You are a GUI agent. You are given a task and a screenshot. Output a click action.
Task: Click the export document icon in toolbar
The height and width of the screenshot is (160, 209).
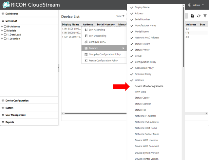(x=193, y=16)
